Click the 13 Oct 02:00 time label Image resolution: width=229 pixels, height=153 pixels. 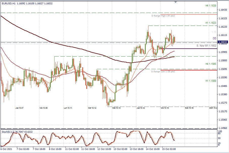point(120,149)
